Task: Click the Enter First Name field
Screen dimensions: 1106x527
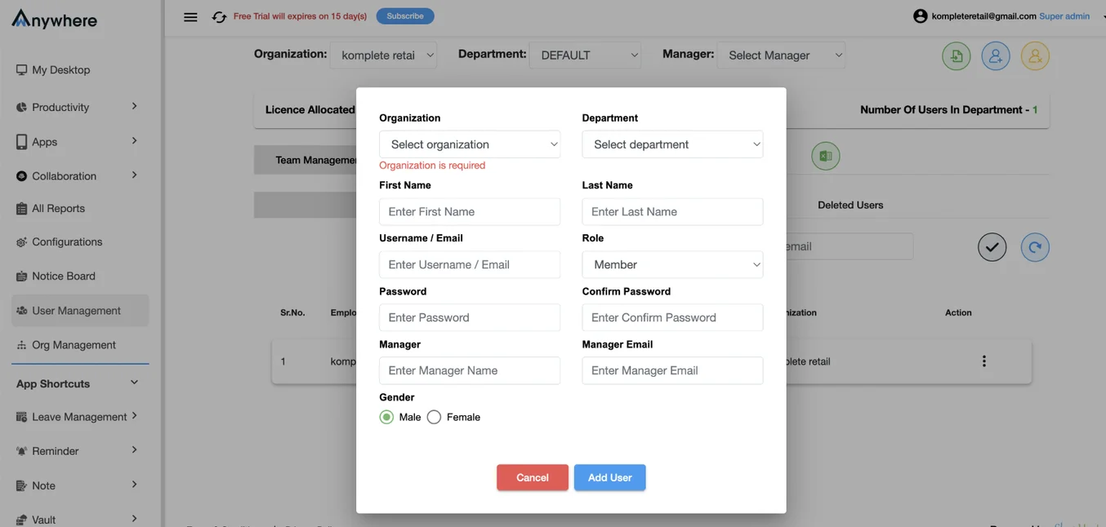Action: pos(470,211)
